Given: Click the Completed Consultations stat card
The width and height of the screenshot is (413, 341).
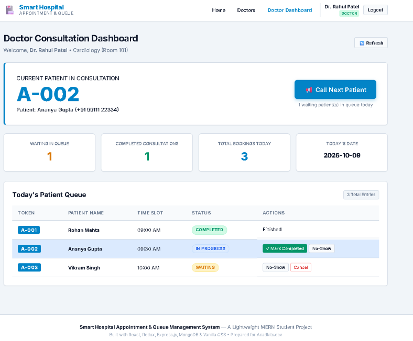Looking at the screenshot, I should coord(147,153).
